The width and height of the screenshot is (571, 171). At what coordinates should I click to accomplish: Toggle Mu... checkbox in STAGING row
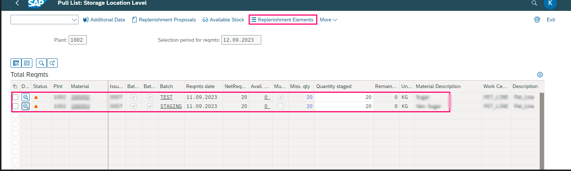click(x=280, y=106)
